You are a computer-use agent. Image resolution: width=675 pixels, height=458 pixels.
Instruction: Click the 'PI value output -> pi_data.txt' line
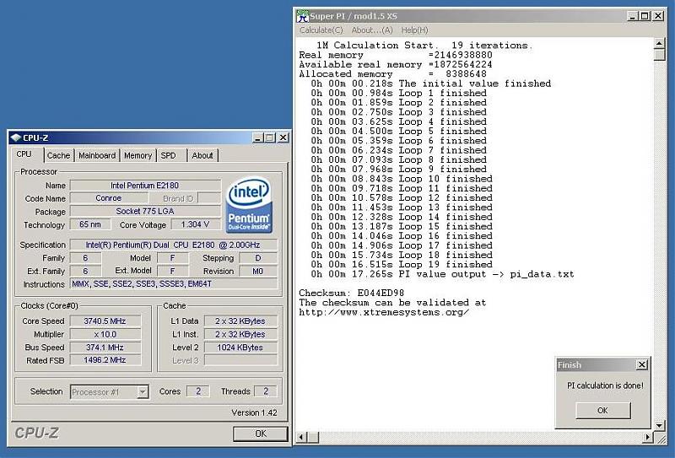442,274
